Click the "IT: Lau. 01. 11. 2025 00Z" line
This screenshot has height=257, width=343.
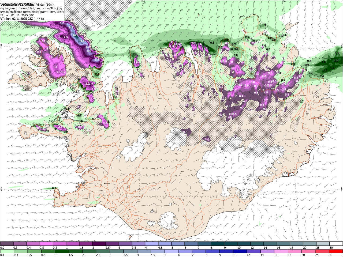click(17, 15)
